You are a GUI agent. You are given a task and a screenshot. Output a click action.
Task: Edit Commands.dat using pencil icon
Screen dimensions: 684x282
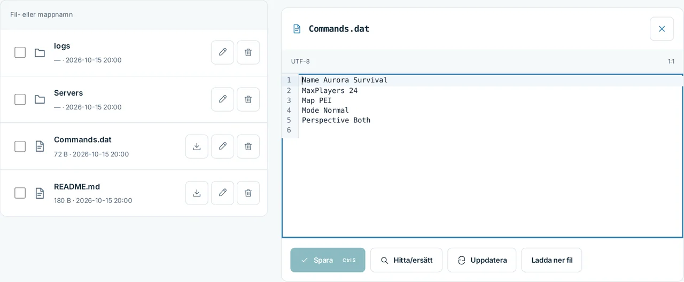tap(222, 146)
